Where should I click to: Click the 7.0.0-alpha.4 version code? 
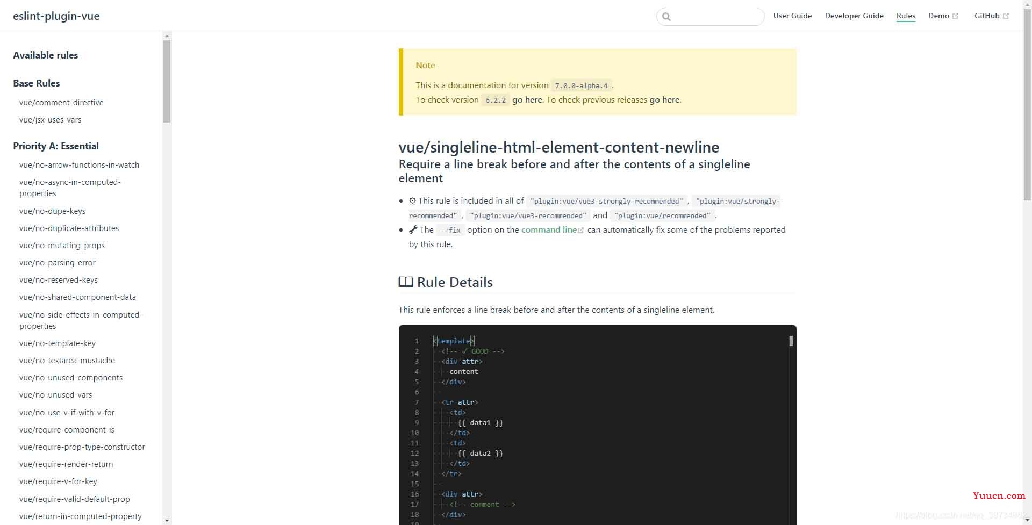[581, 85]
